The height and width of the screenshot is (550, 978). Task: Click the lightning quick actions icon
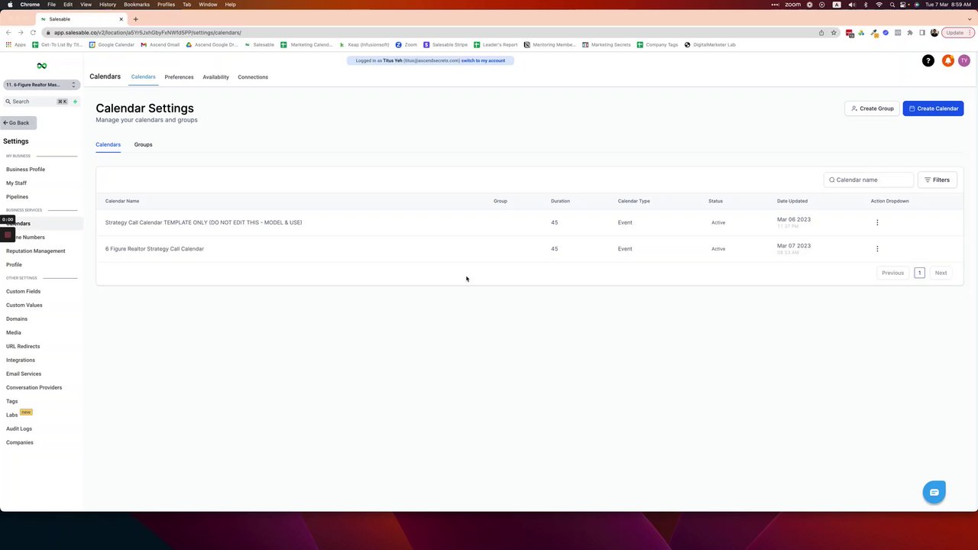pyautogui.click(x=75, y=102)
